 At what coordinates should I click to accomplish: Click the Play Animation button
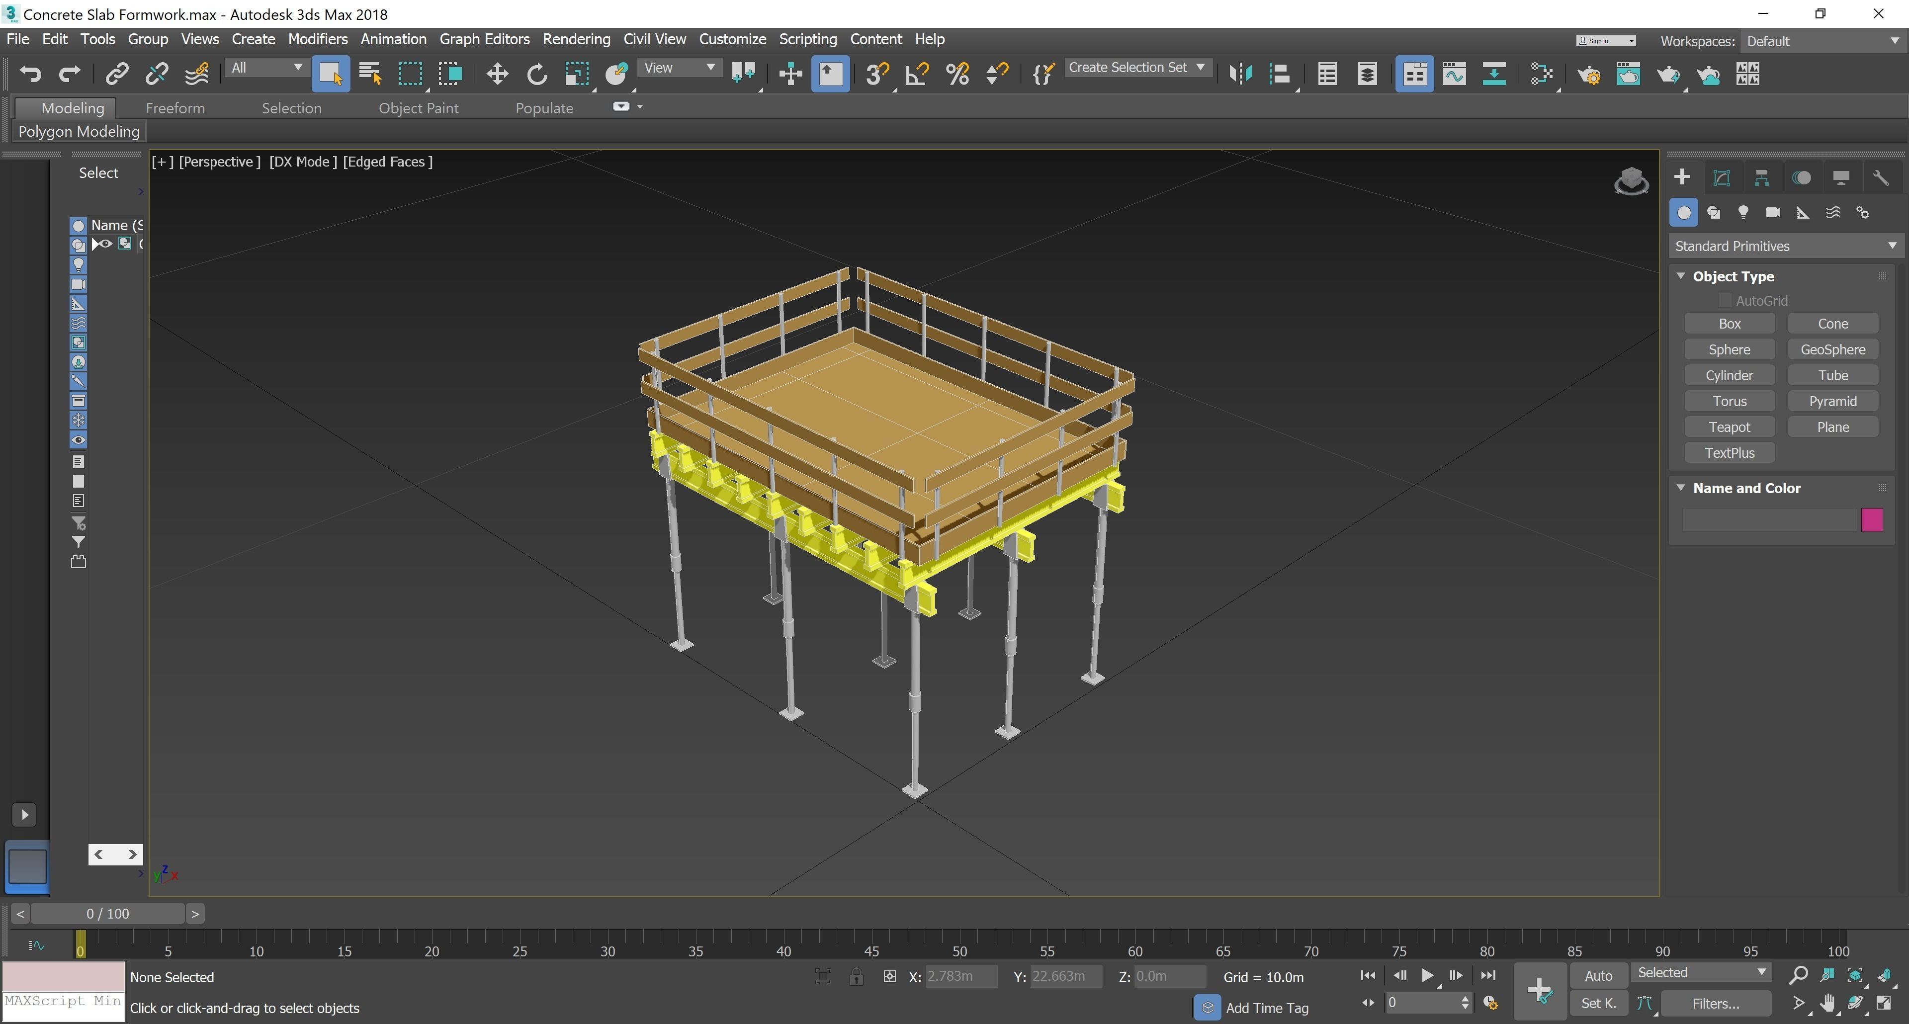pyautogui.click(x=1427, y=976)
